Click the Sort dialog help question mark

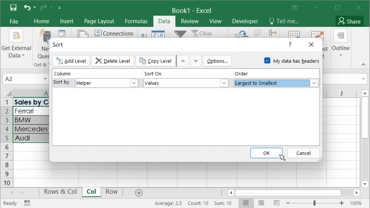coord(290,44)
